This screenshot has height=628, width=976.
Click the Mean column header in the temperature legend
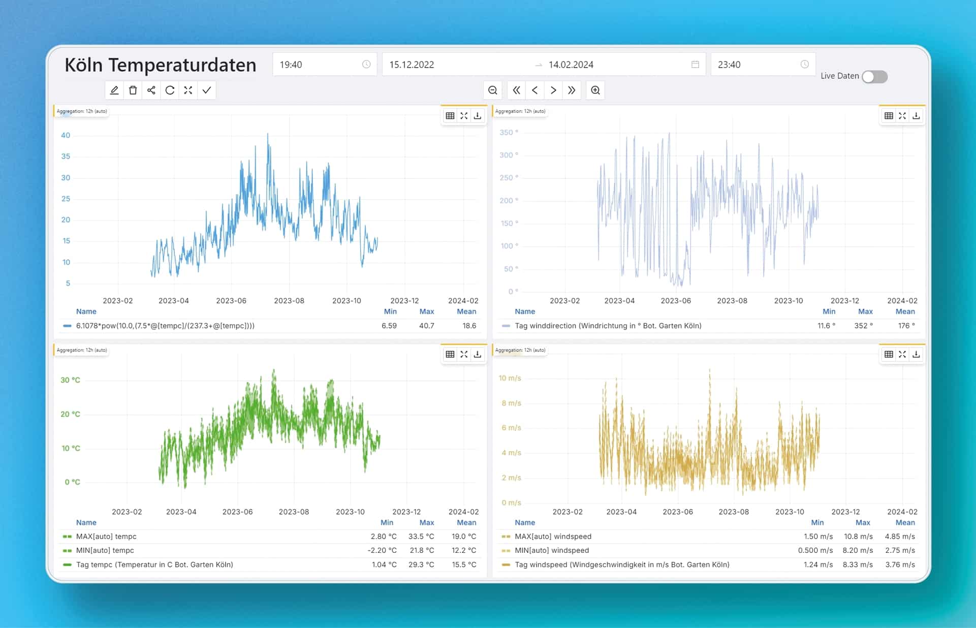[x=466, y=522]
